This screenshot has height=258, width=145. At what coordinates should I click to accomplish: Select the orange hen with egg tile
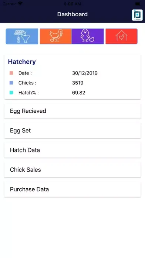tap(55, 36)
